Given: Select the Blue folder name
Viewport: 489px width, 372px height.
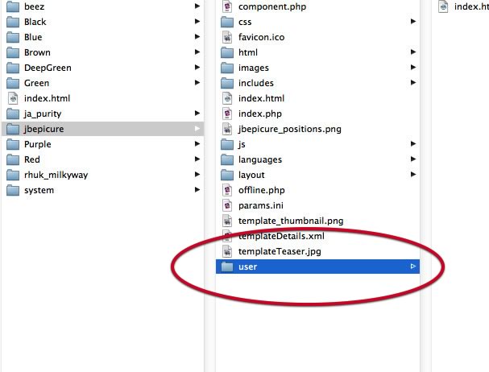Looking at the screenshot, I should 33,37.
